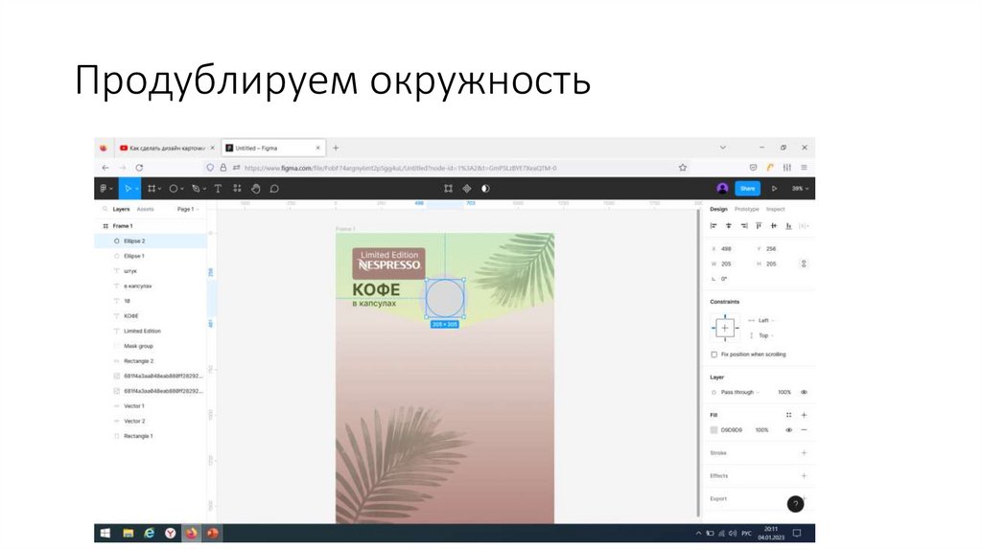
Task: Open the zoom level 39% dropdown
Action: [x=800, y=189]
